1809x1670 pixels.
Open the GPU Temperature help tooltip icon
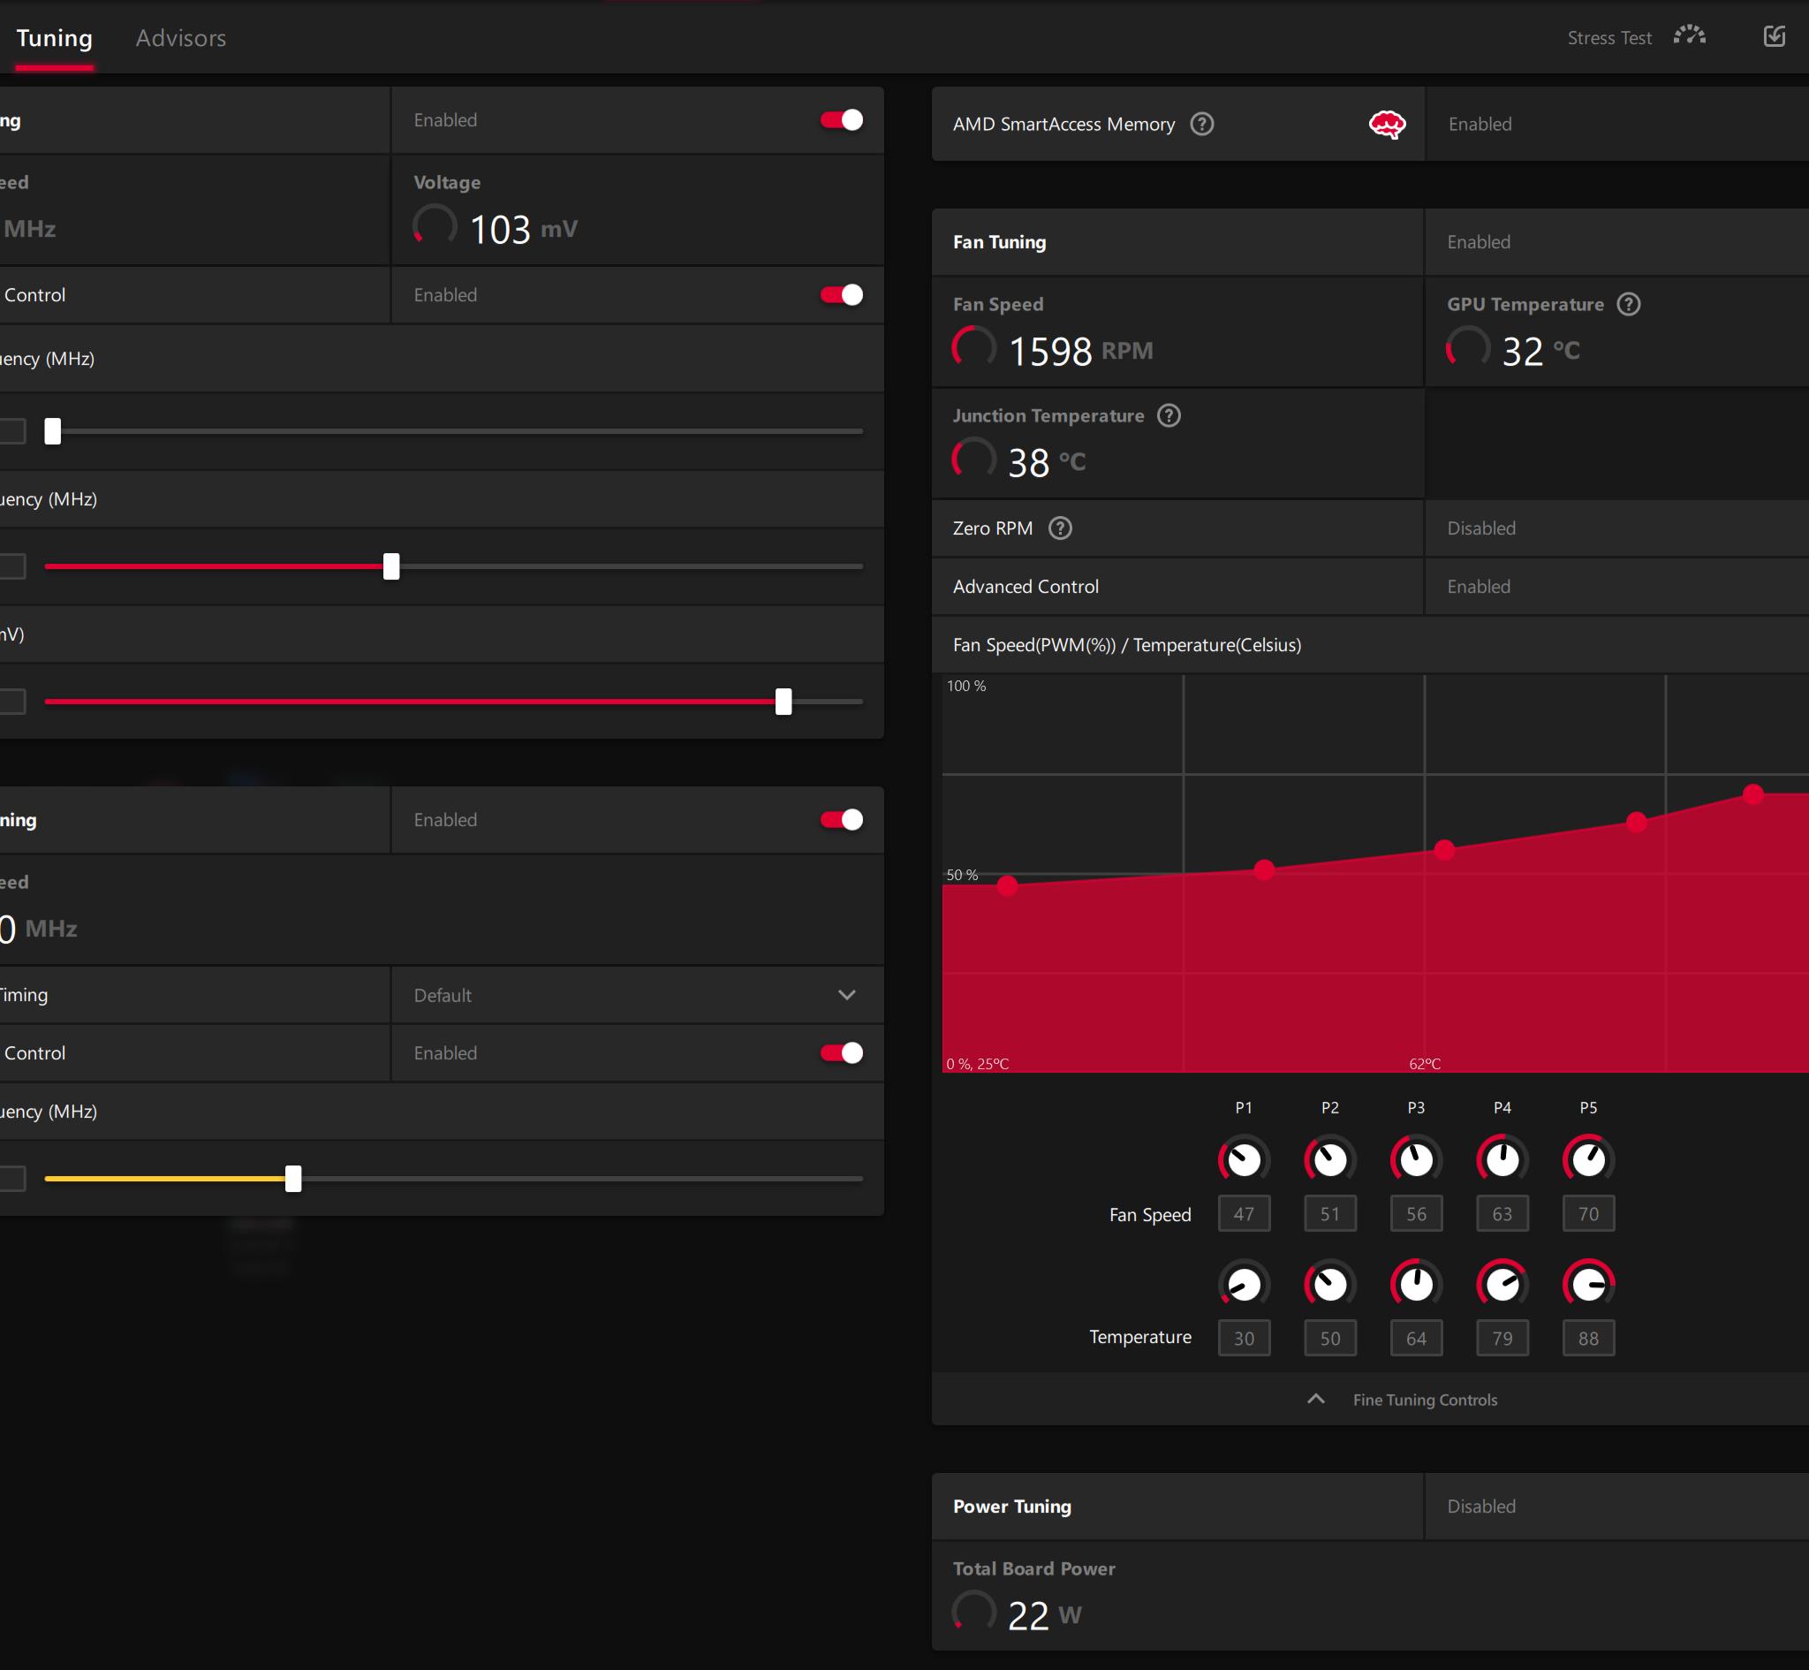pos(1627,305)
